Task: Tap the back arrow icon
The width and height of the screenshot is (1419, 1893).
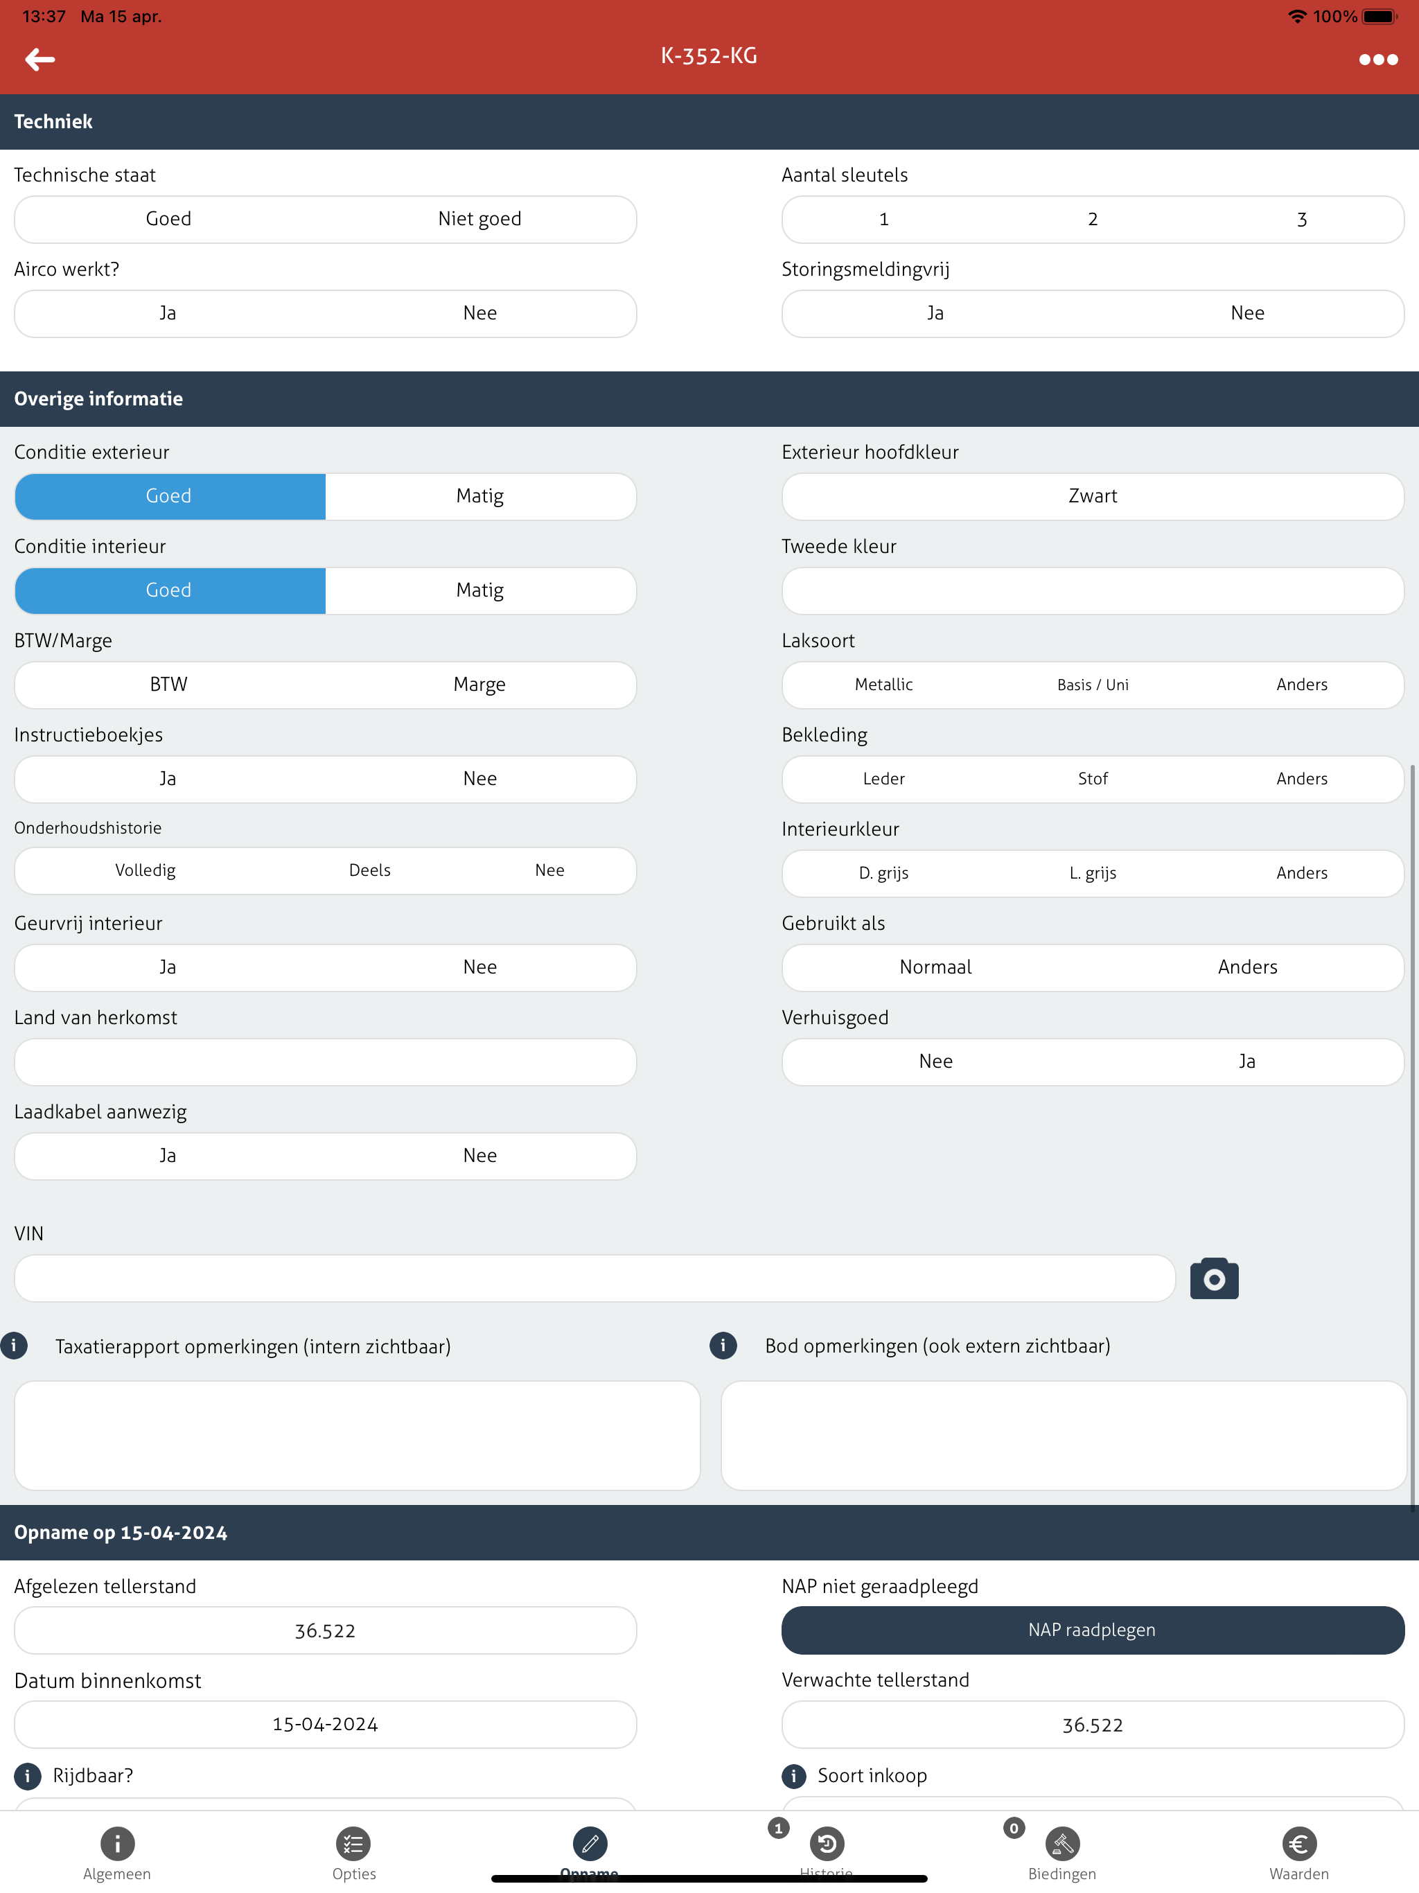Action: (39, 59)
